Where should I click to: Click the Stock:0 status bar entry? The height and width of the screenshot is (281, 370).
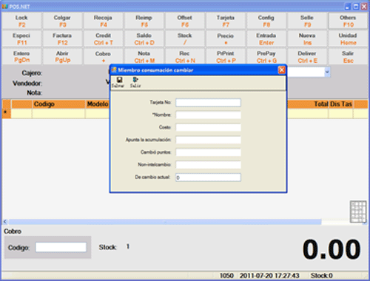(x=321, y=275)
